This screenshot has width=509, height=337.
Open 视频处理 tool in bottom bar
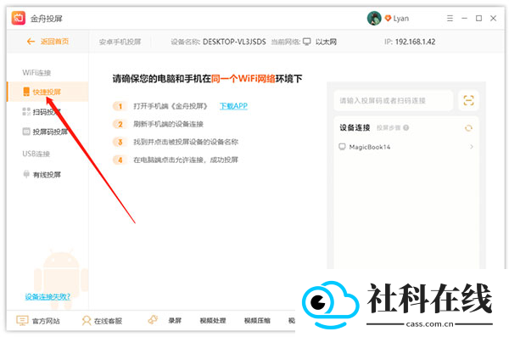(213, 320)
